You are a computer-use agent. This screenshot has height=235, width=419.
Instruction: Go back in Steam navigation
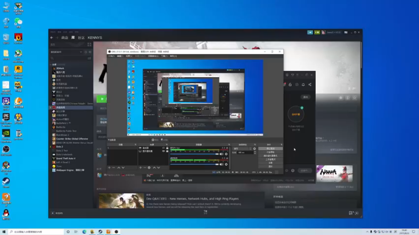point(52,38)
